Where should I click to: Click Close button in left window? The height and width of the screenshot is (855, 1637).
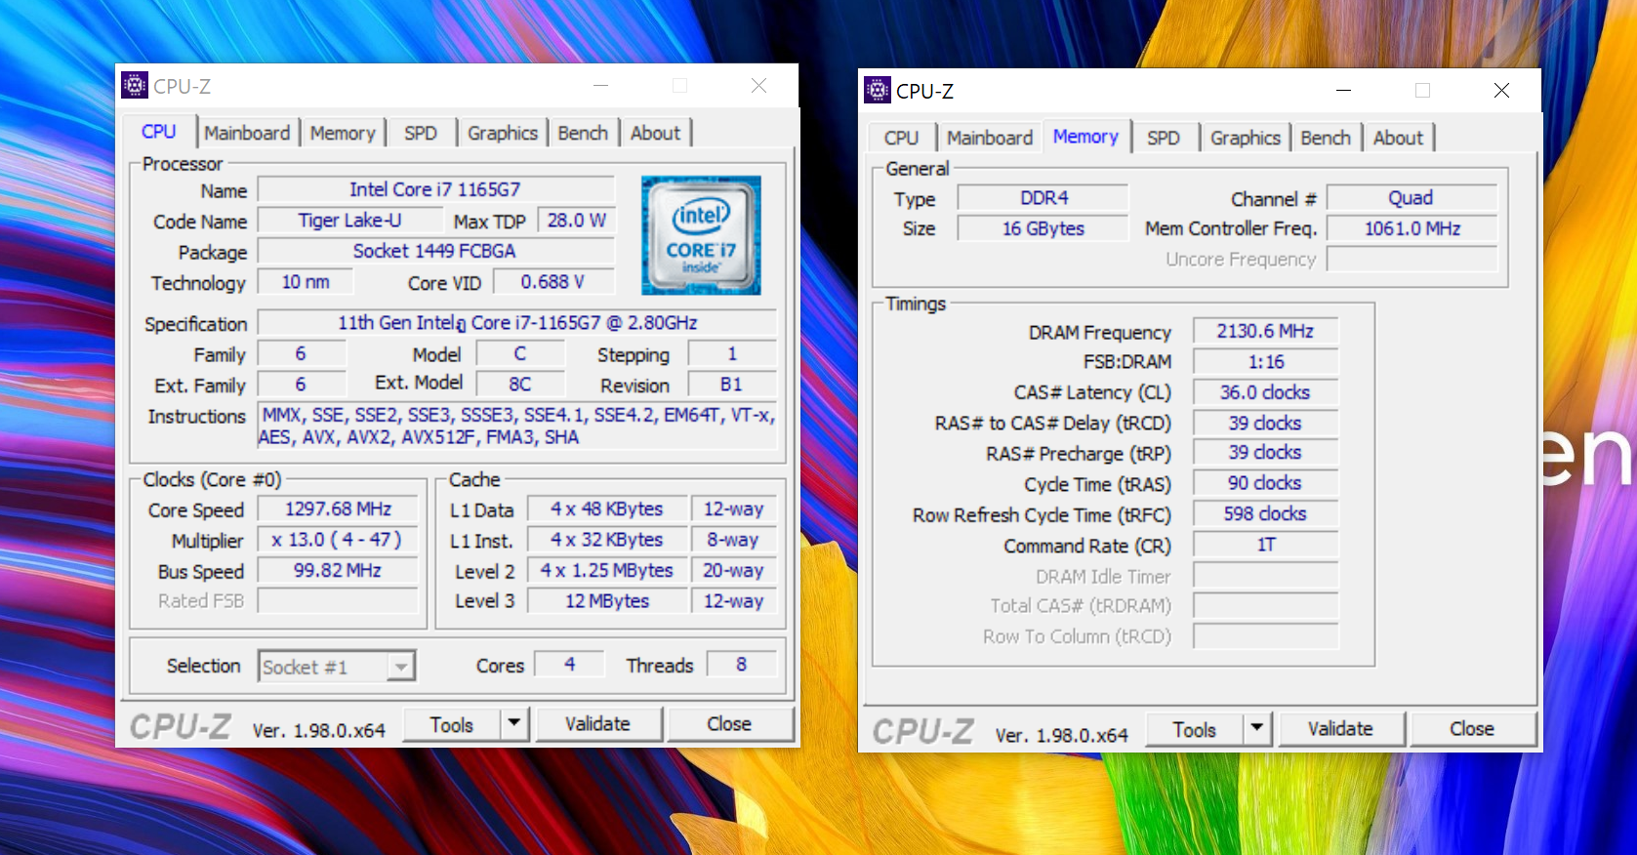click(x=729, y=724)
